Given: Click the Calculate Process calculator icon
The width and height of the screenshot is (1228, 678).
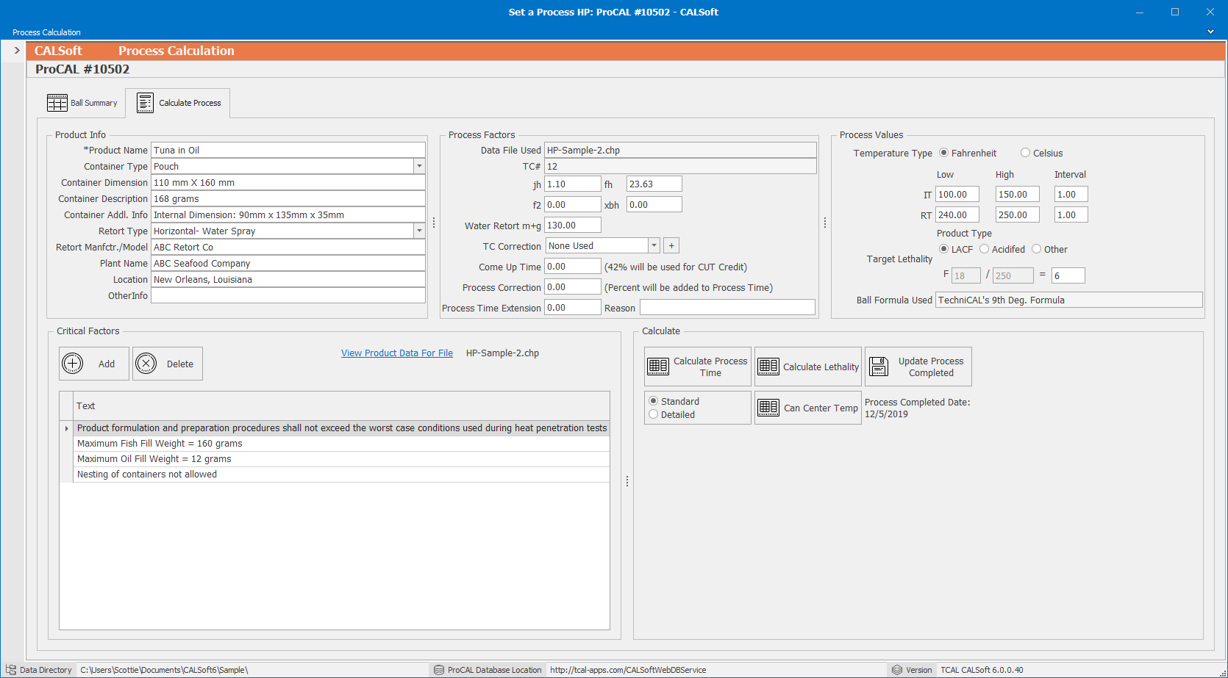Looking at the screenshot, I should tap(146, 103).
